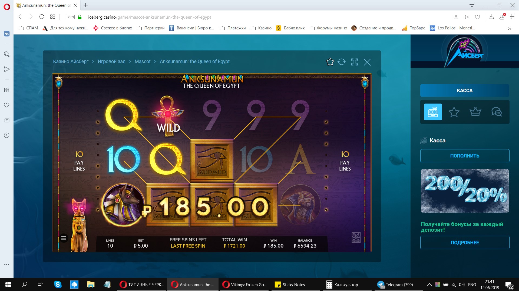Open the СПАМ bookmarks folder
Screen dimensions: 519x291
click(28, 28)
